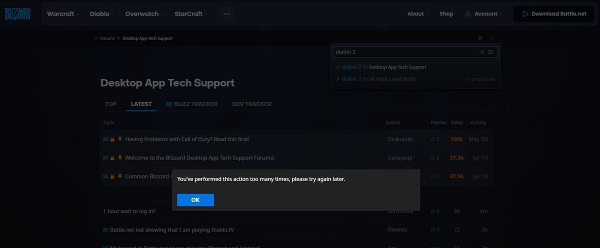Switch to the LATEST tab
Image resolution: width=600 pixels, height=248 pixels.
point(141,104)
